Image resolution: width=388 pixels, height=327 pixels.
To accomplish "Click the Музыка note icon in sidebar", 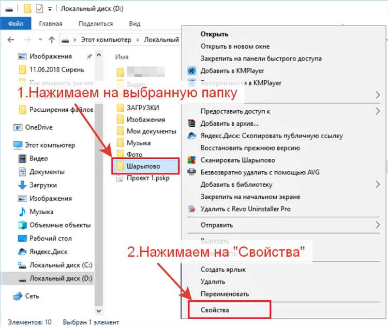I will click(x=22, y=212).
